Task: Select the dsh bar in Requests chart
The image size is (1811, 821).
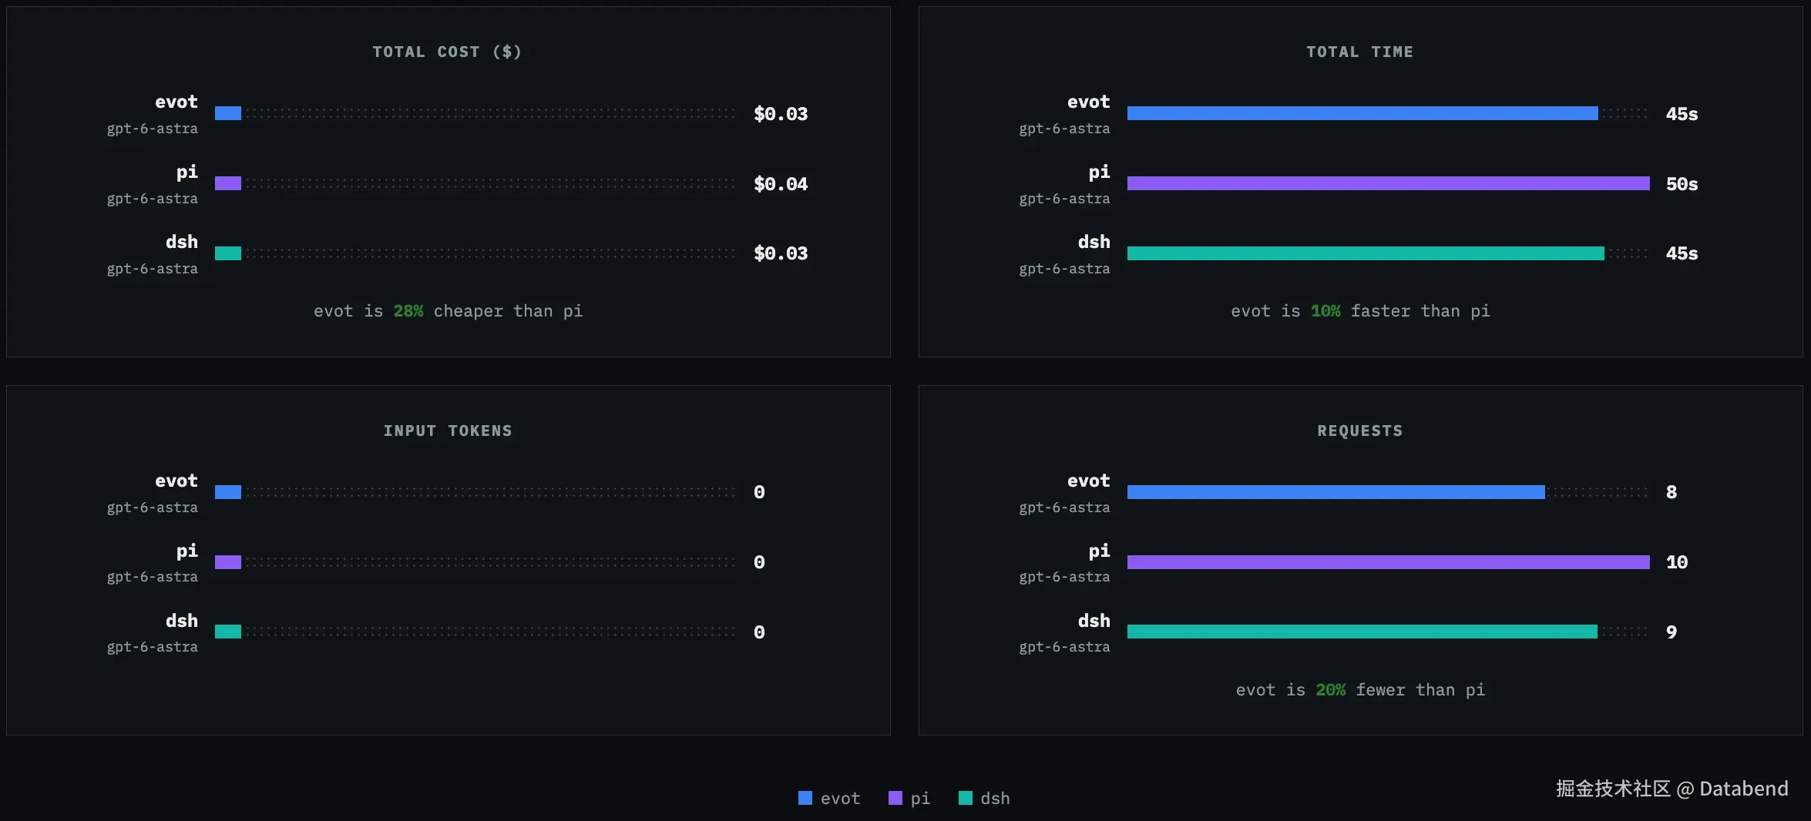Action: coord(1362,632)
